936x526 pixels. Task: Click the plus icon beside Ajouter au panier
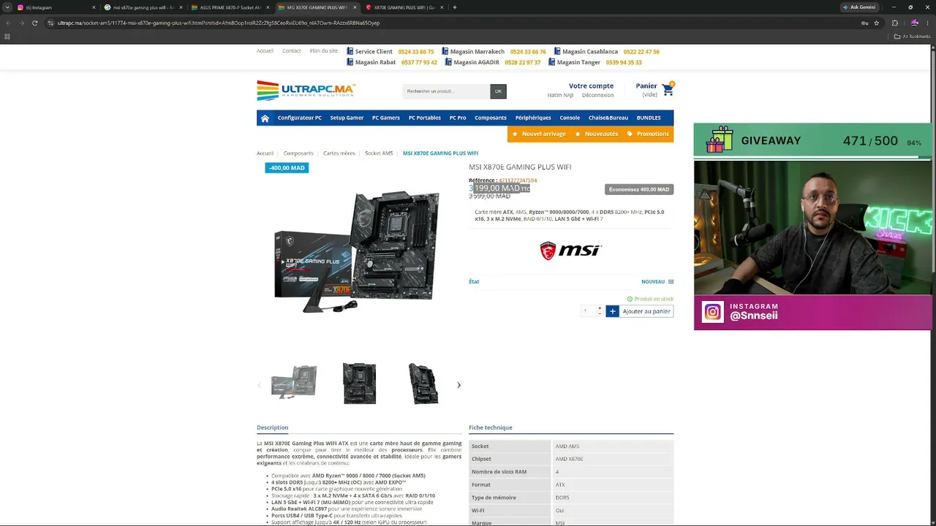pos(613,311)
